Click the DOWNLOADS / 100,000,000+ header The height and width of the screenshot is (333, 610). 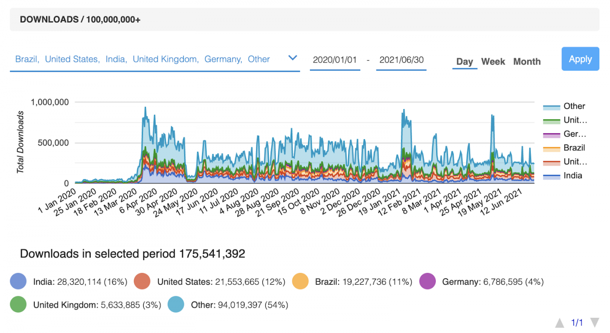point(80,20)
